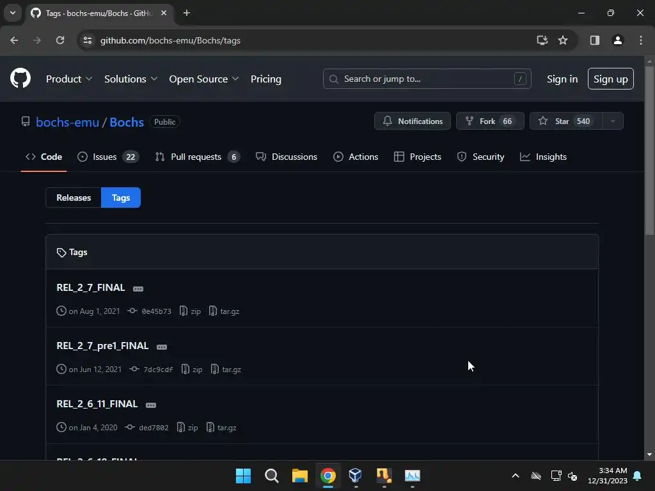Expand the Product menu
This screenshot has height=491, width=655.
click(x=69, y=79)
